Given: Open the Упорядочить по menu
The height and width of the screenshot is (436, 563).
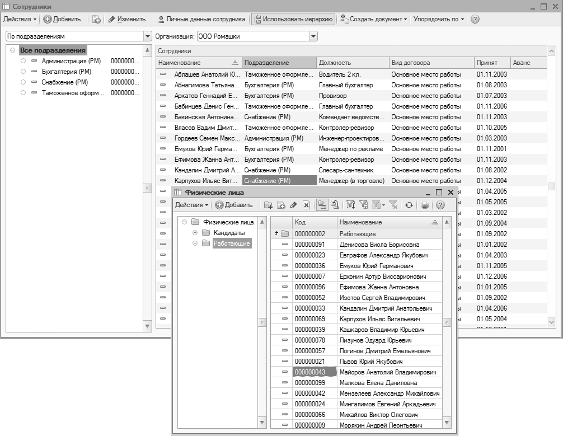Looking at the screenshot, I should tap(438, 19).
